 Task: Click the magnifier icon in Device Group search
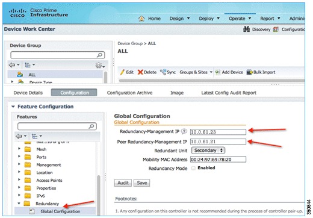click(x=99, y=55)
